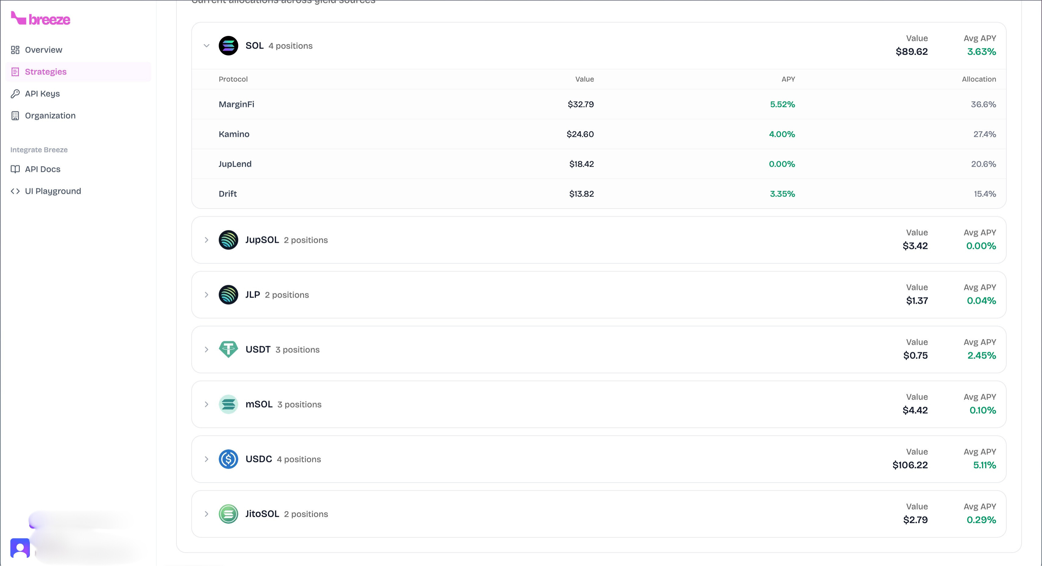Click the Kamino protocol entry
The image size is (1042, 566).
(x=234, y=134)
